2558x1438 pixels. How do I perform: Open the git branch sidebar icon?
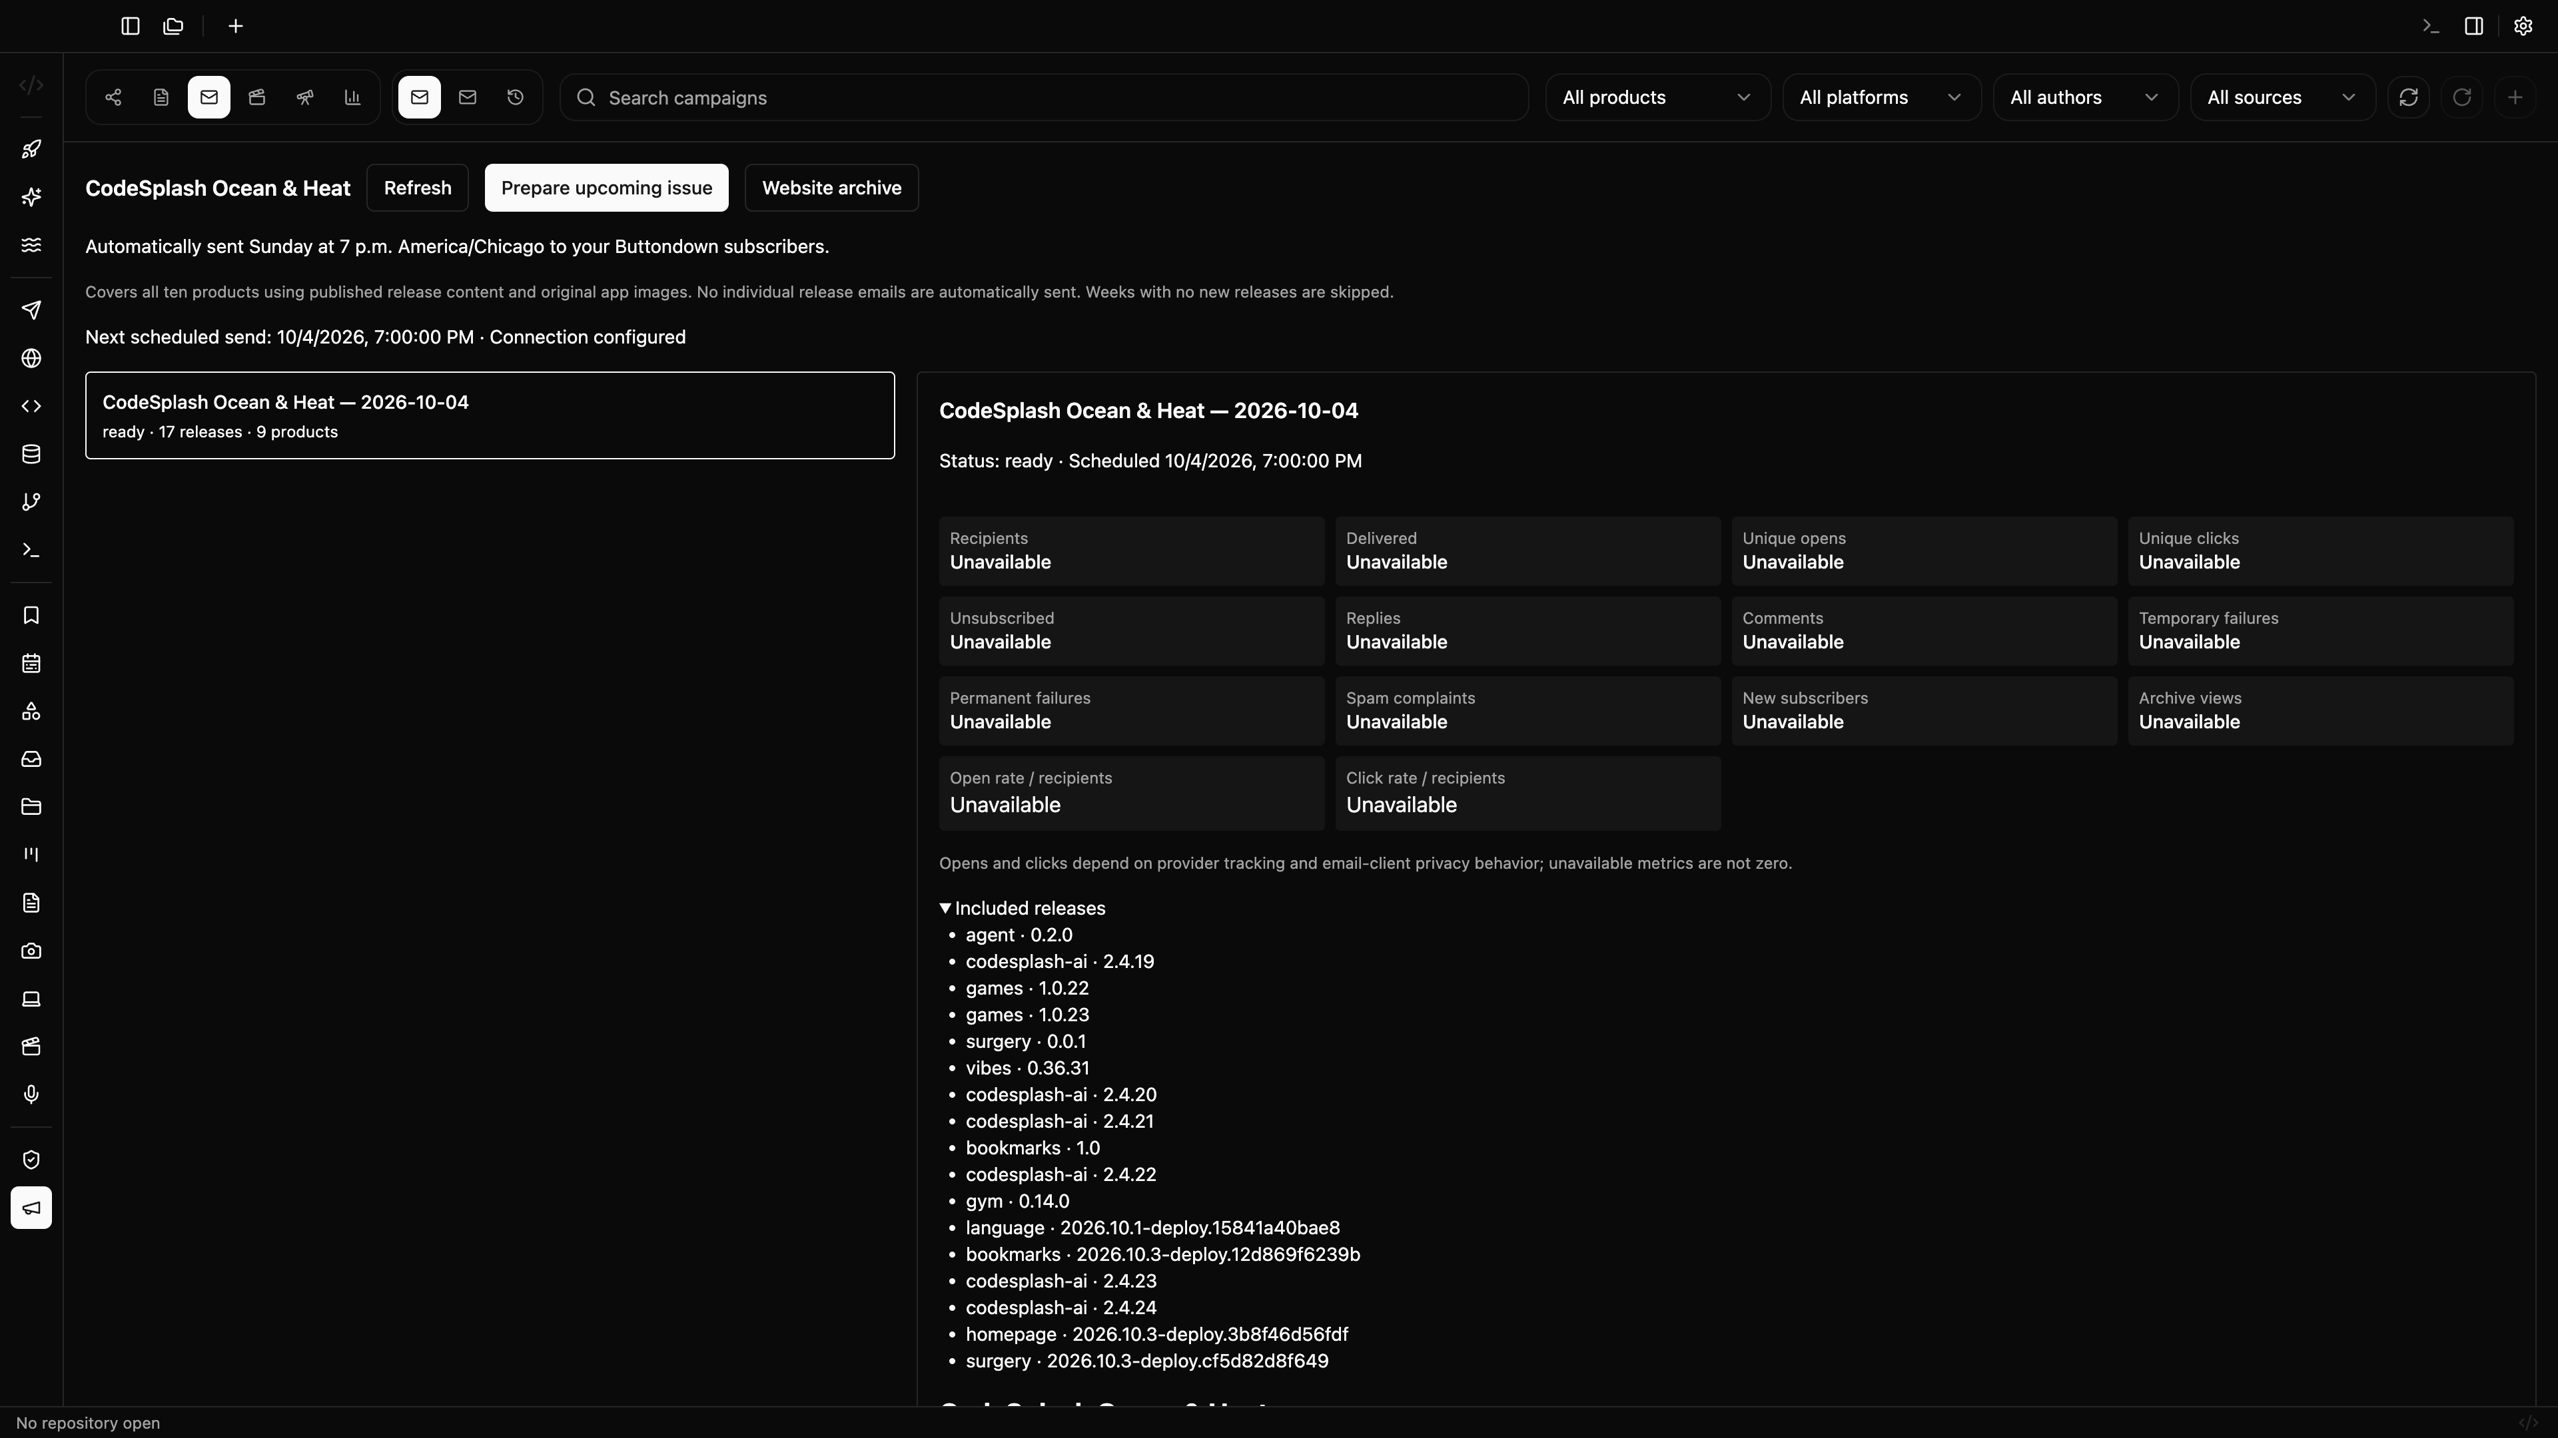(32, 502)
